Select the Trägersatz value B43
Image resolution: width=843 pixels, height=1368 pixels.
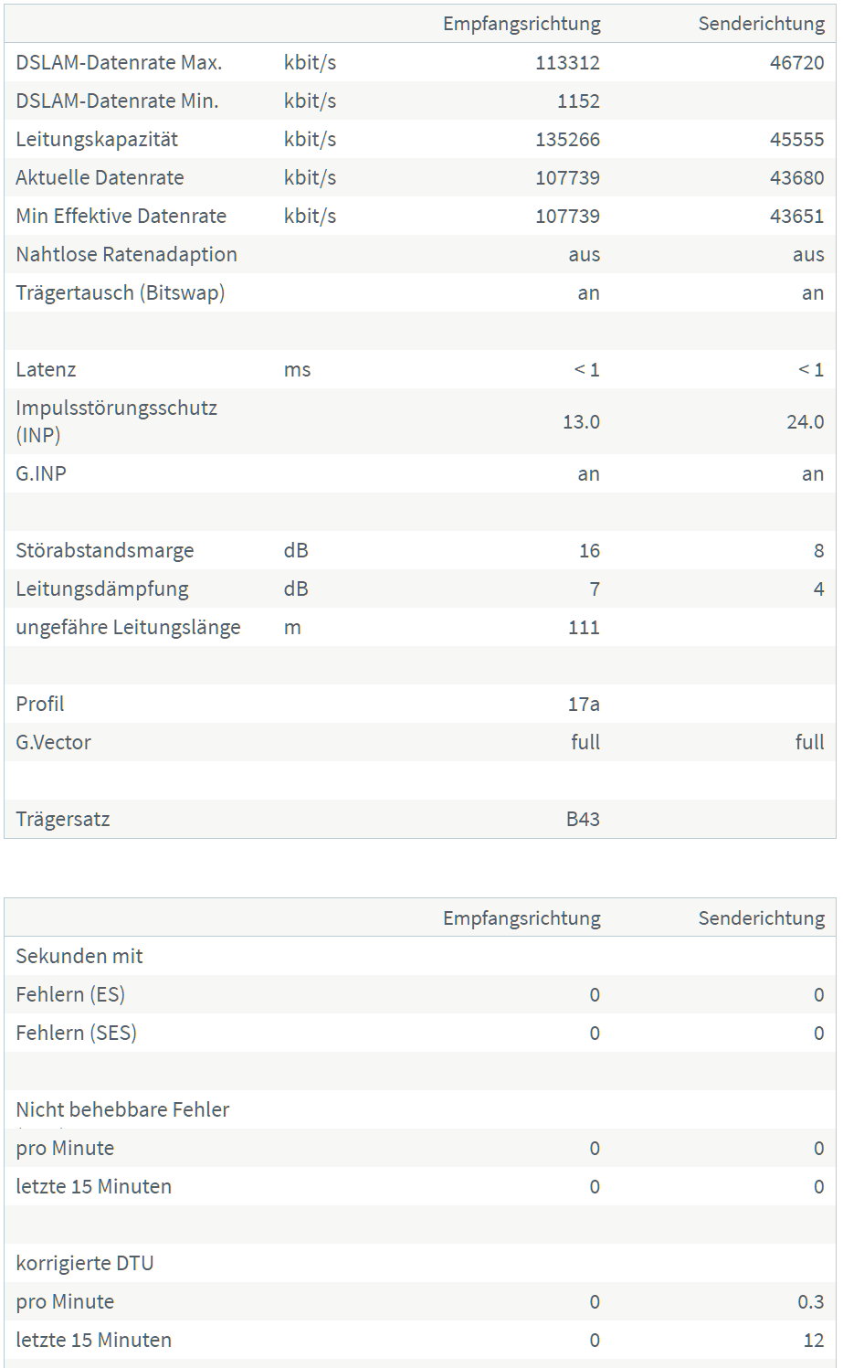583,820
